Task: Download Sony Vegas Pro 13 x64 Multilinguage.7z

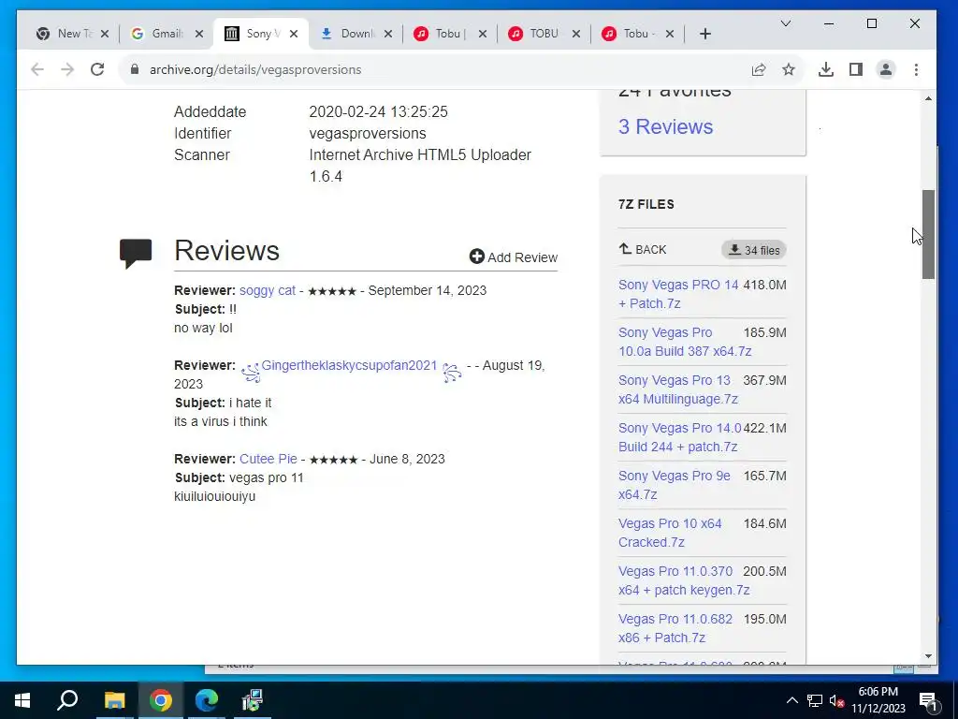Action: pos(678,389)
